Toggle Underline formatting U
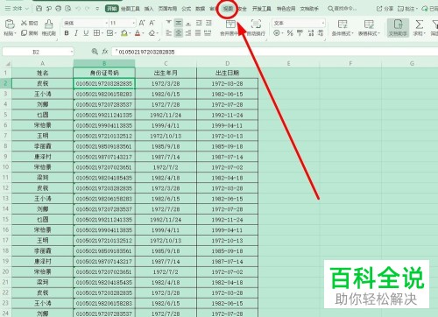Viewport: 438px width, 317px height. [x=86, y=33]
